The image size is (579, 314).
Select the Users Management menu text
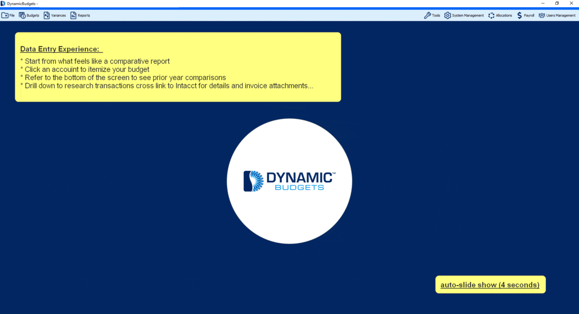click(x=561, y=15)
